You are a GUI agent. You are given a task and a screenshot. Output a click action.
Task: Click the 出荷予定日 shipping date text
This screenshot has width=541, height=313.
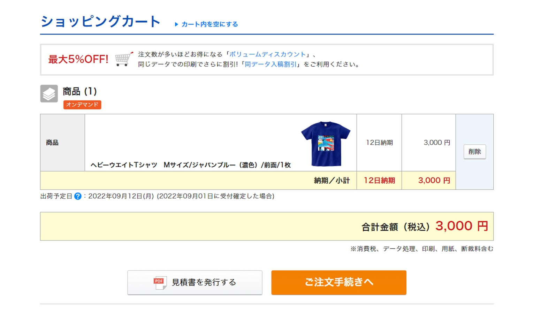(x=56, y=196)
